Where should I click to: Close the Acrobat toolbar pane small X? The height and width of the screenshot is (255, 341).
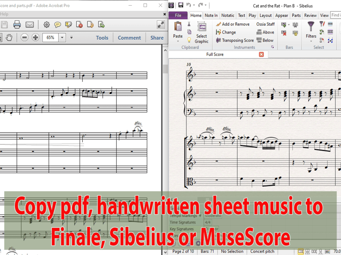(x=165, y=14)
